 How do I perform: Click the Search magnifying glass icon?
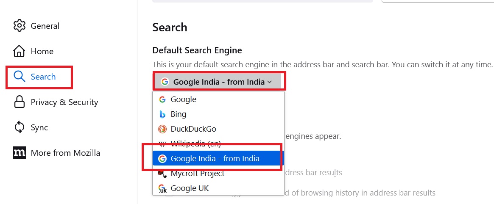point(20,77)
